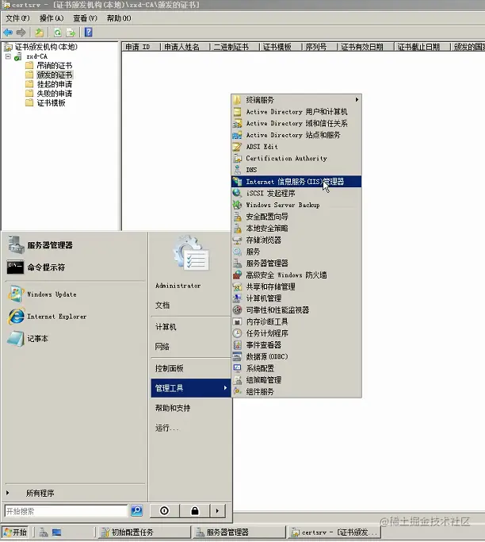
Task: Launch ADSI Edit from the menu
Action: pos(296,147)
